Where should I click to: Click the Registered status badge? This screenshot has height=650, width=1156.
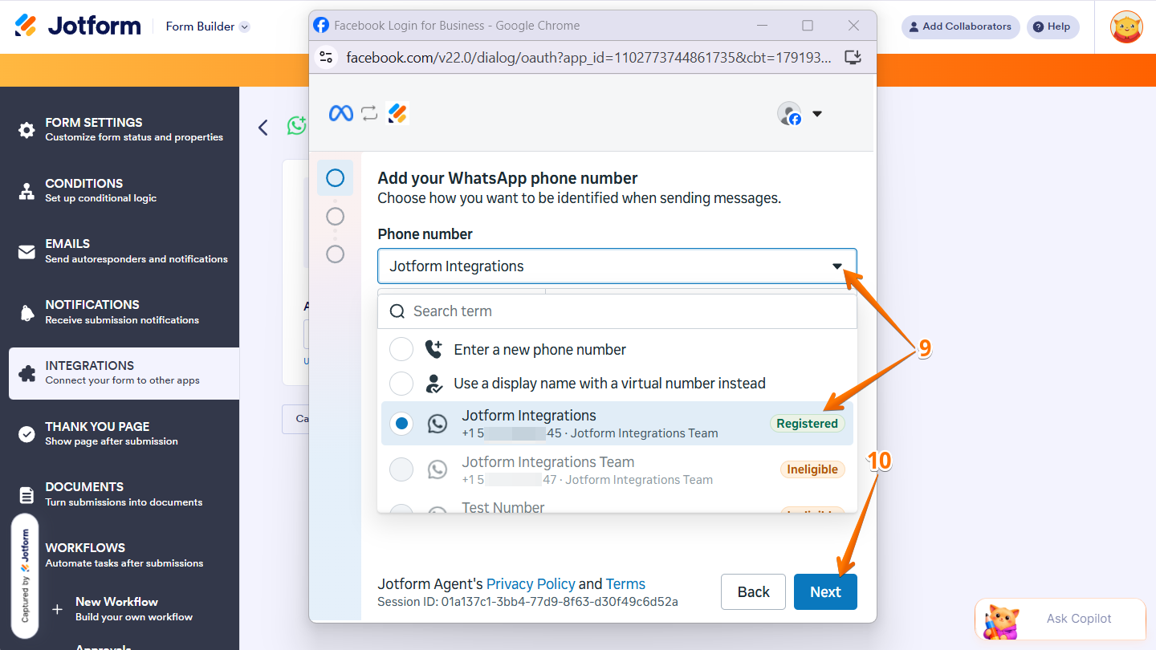(807, 424)
